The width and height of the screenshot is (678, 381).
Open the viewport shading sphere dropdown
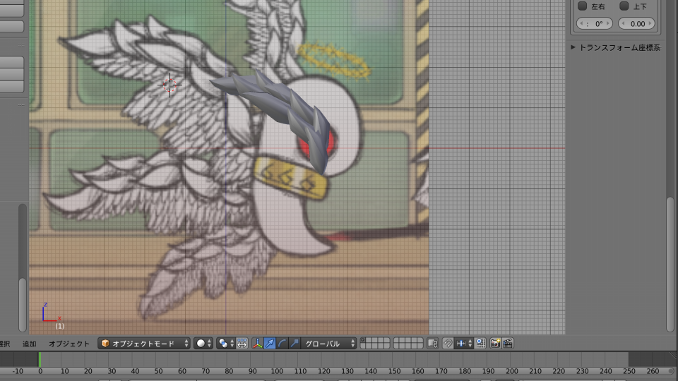pyautogui.click(x=203, y=344)
